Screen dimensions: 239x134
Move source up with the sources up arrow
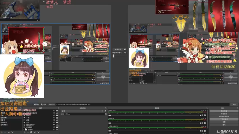tap(35, 132)
